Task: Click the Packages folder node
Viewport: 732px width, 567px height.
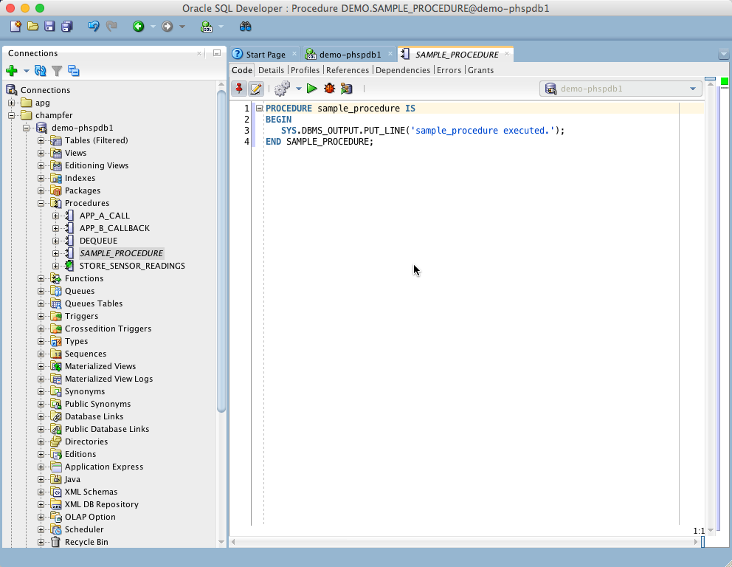Action: [83, 190]
